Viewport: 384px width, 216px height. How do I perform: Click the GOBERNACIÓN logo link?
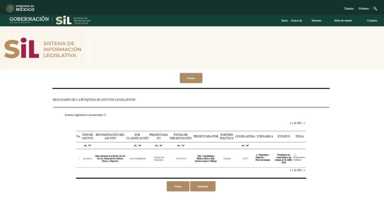[x=29, y=19]
